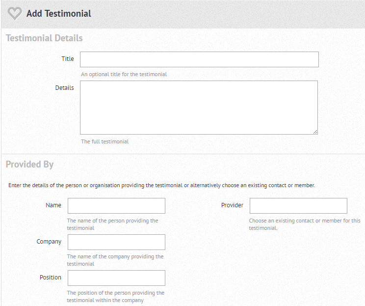Click the Company field label
Image resolution: width=365 pixels, height=306 pixels.
pyautogui.click(x=49, y=242)
